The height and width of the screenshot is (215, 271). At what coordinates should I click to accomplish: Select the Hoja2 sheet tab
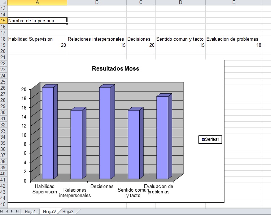tap(49, 211)
